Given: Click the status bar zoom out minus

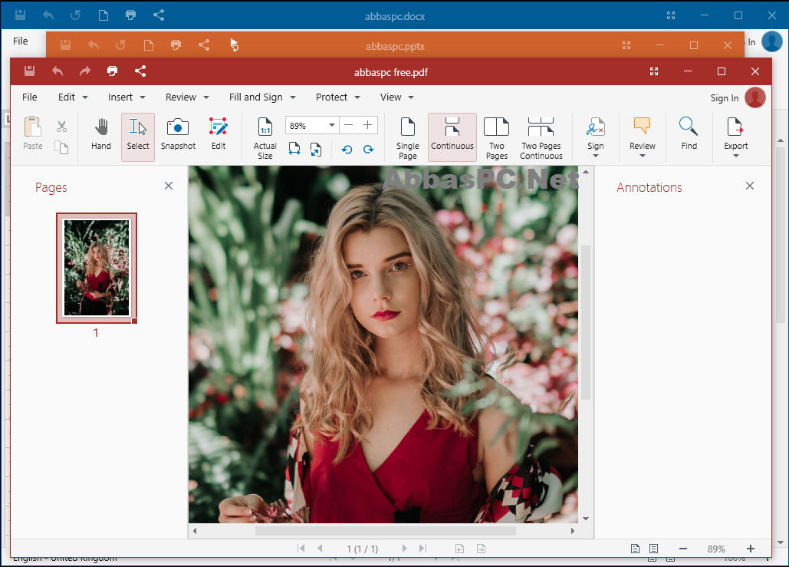Looking at the screenshot, I should 683,549.
